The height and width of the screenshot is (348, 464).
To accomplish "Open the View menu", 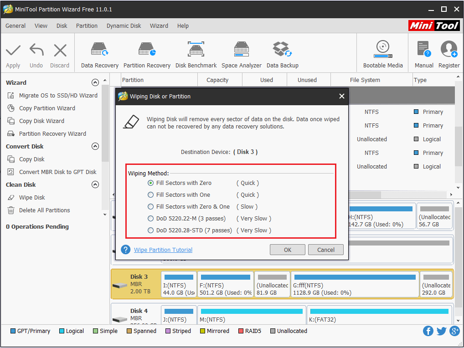I will (41, 26).
